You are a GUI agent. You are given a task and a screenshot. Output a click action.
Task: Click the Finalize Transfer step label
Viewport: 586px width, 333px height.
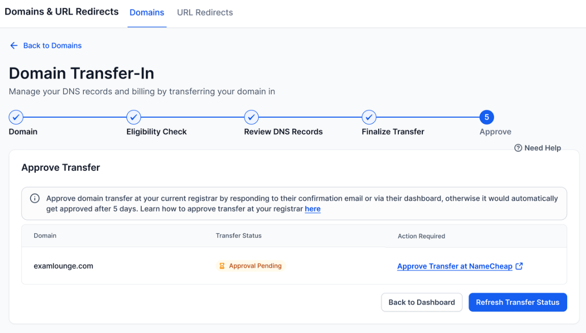[x=393, y=132]
